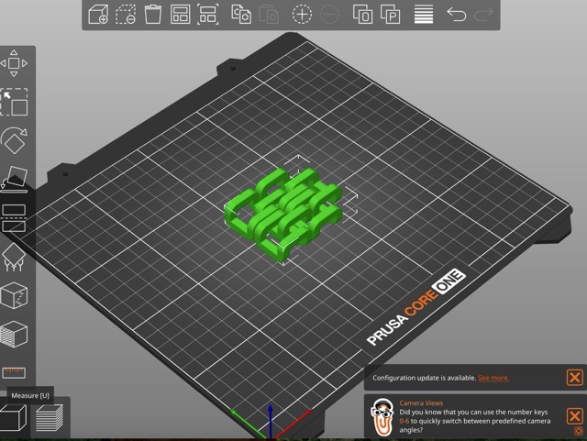Open the 'See more.' configuration update link
The height and width of the screenshot is (441, 587).
493,378
